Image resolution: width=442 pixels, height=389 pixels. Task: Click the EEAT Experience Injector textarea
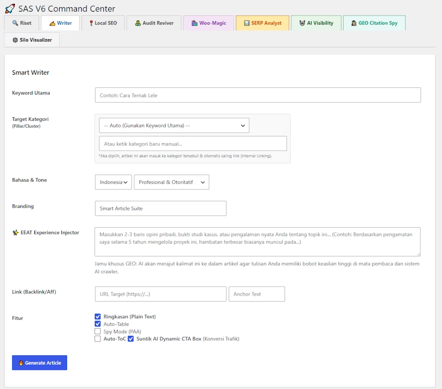[x=257, y=241]
